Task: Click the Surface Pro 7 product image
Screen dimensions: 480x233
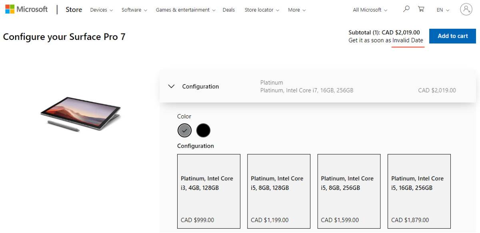Action: click(80, 114)
